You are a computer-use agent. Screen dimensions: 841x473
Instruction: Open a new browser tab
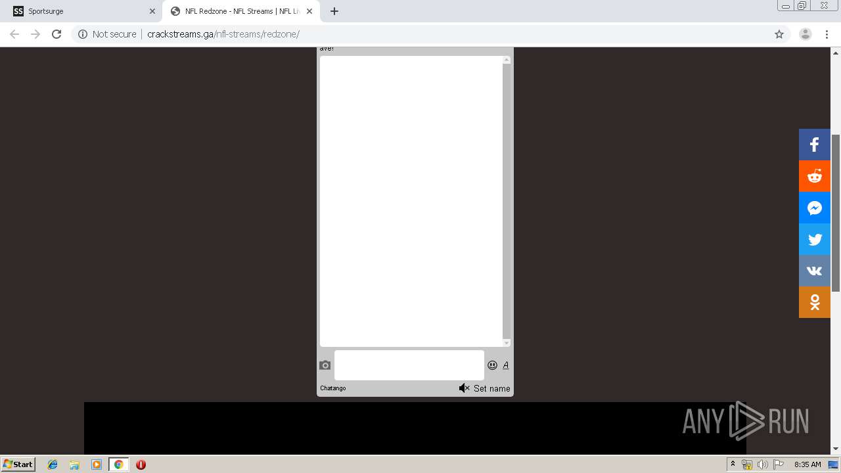(x=334, y=11)
